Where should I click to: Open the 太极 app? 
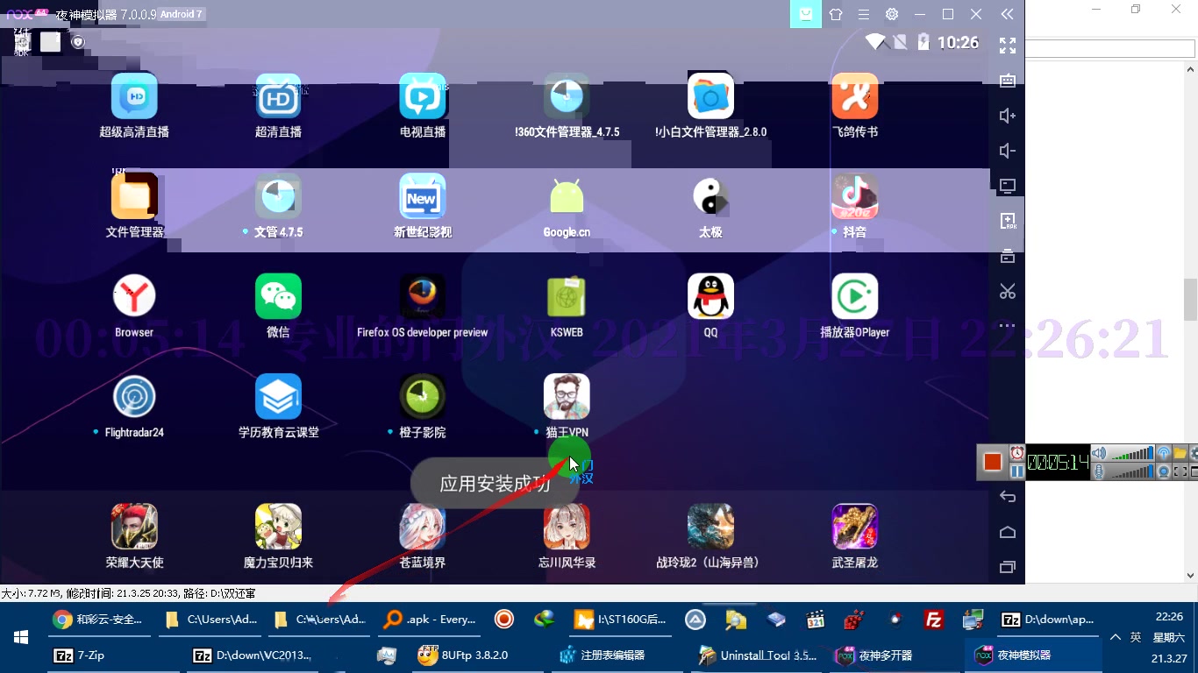[710, 195]
